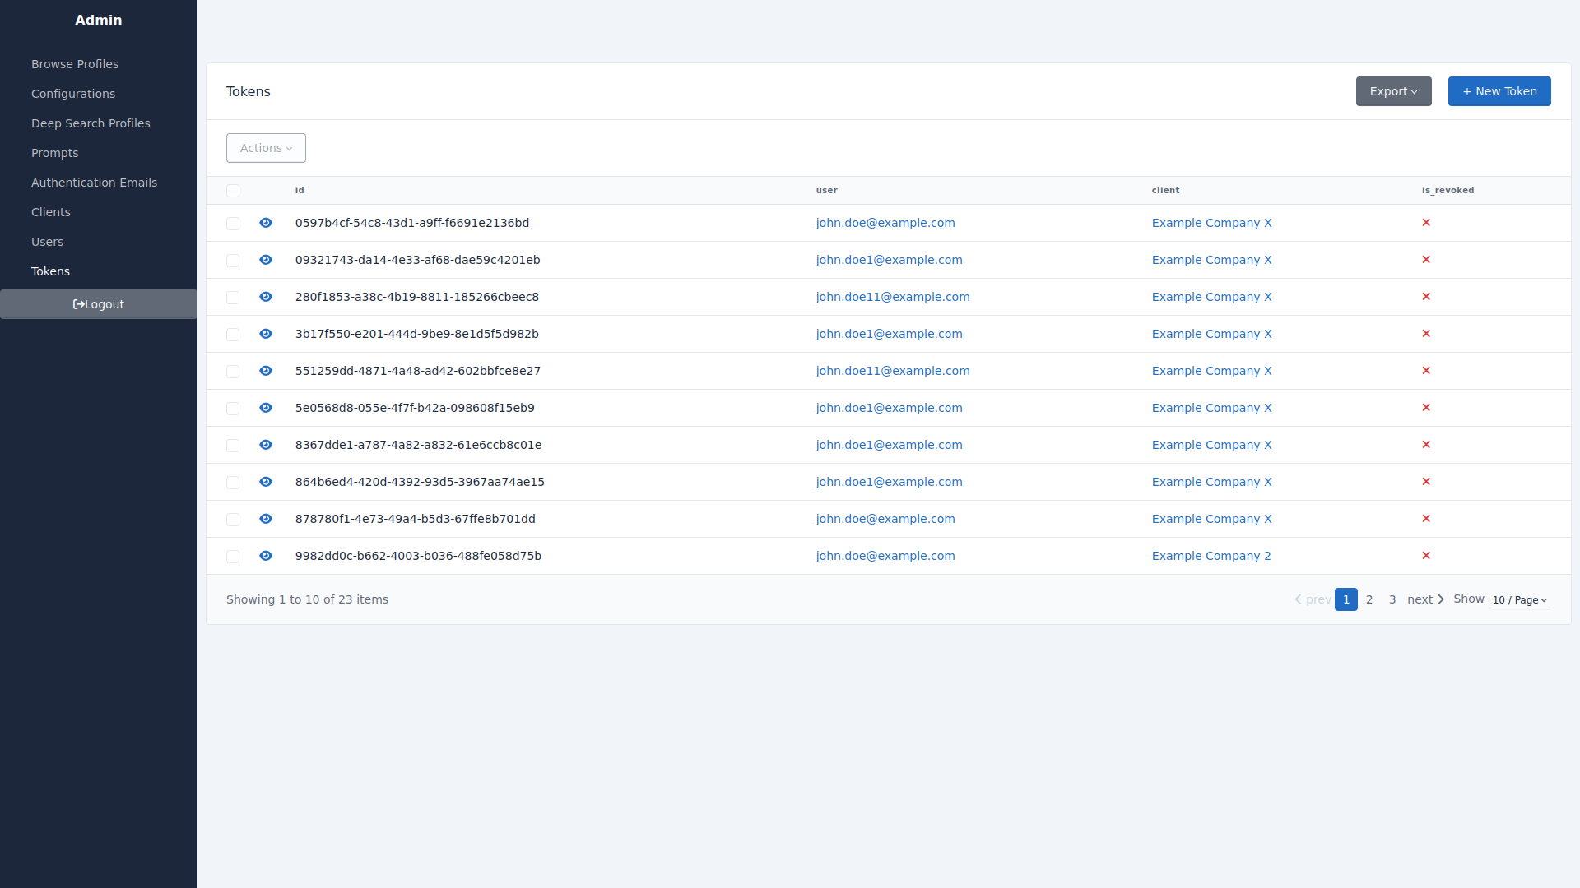Open the Actions dropdown
Image resolution: width=1580 pixels, height=888 pixels.
tap(266, 148)
